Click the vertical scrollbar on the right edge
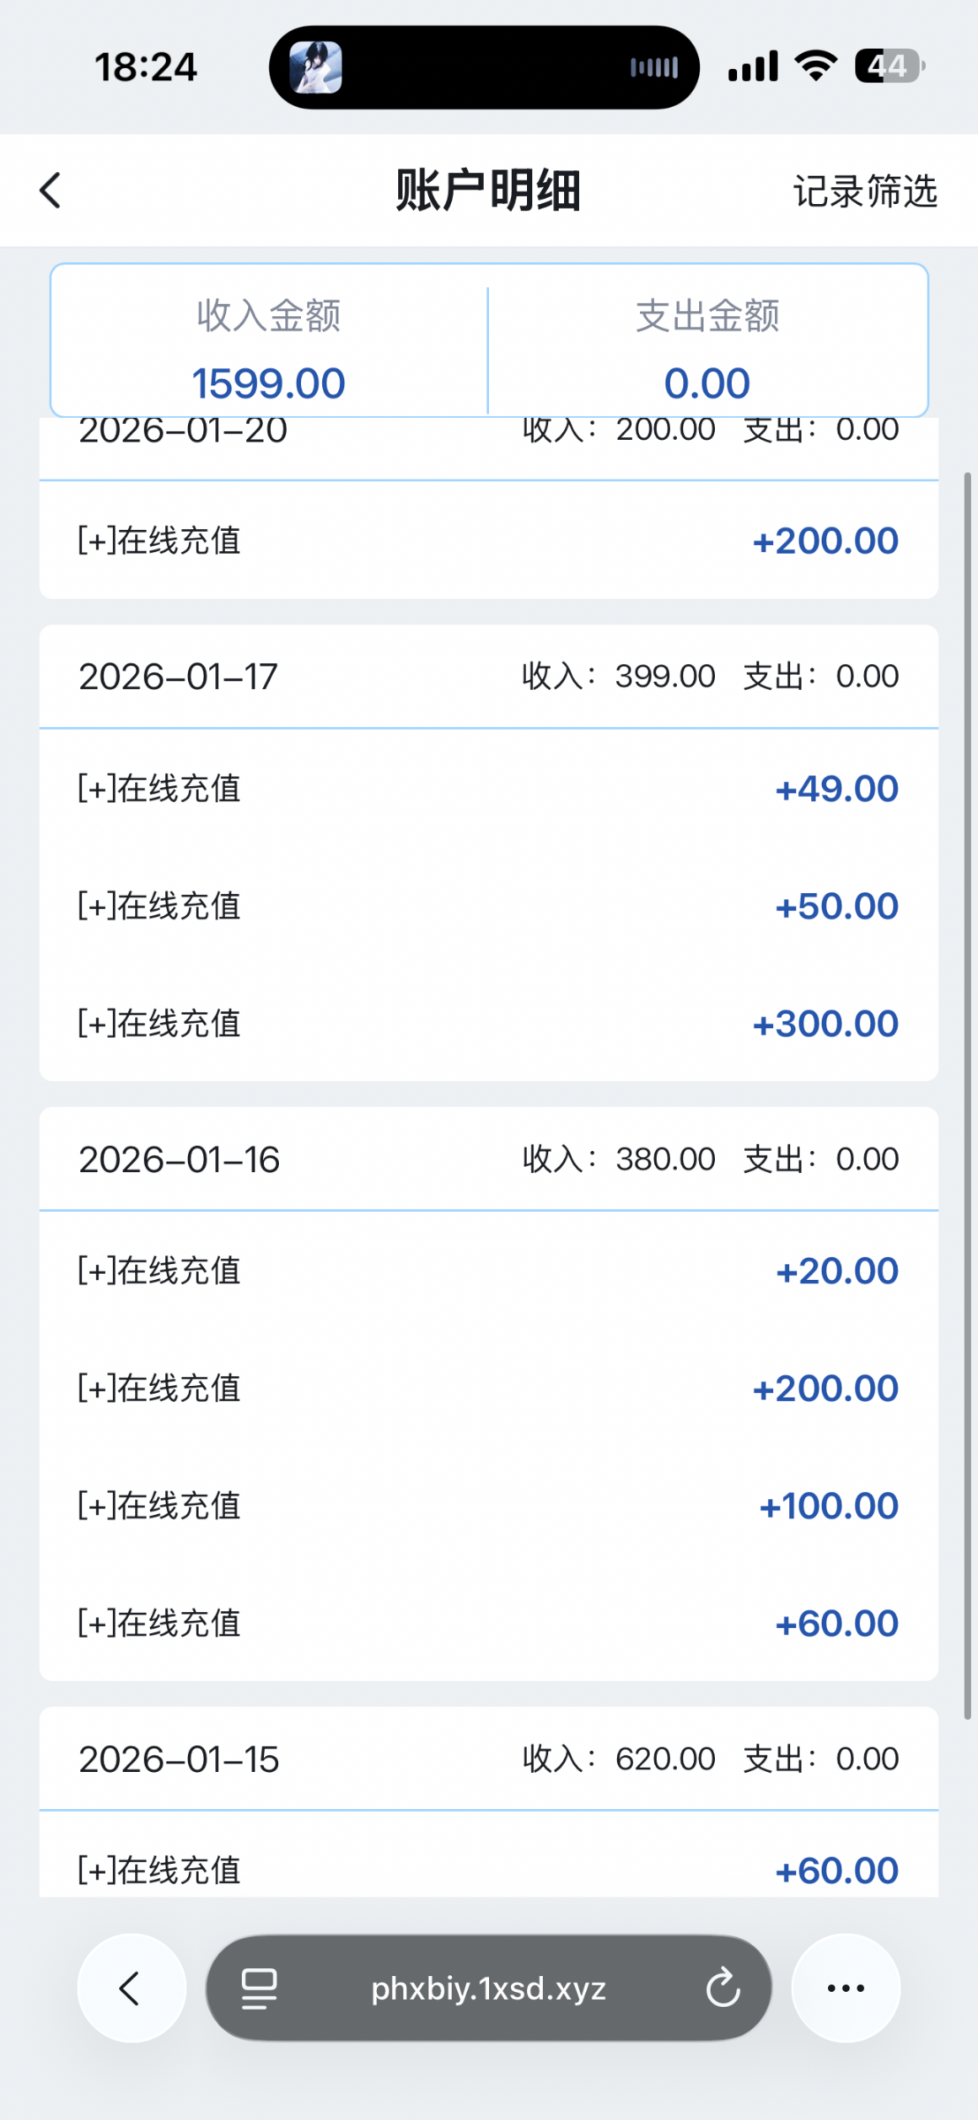978x2120 pixels. [967, 1095]
